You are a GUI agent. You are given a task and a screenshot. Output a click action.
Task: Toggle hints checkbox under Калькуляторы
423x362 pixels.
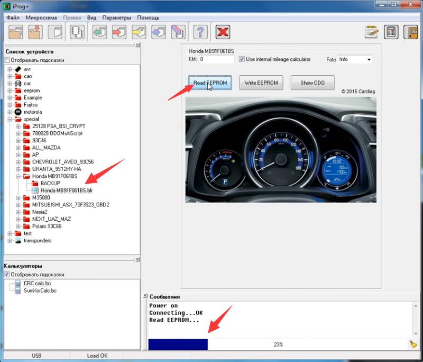(x=7, y=275)
